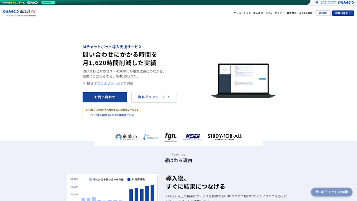The height and width of the screenshot is (201, 357).
Task: Click the GMO logo at top right
Action: 345,2
